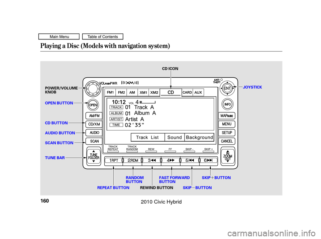Screen dimensions: 321x239
Task: Open the Track List screen option
Action: coord(147,137)
